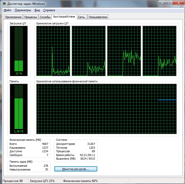Click status bar text Физическая память: 69%

[81, 181]
